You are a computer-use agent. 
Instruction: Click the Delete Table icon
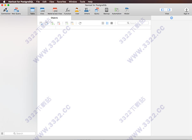click(x=59, y=23)
